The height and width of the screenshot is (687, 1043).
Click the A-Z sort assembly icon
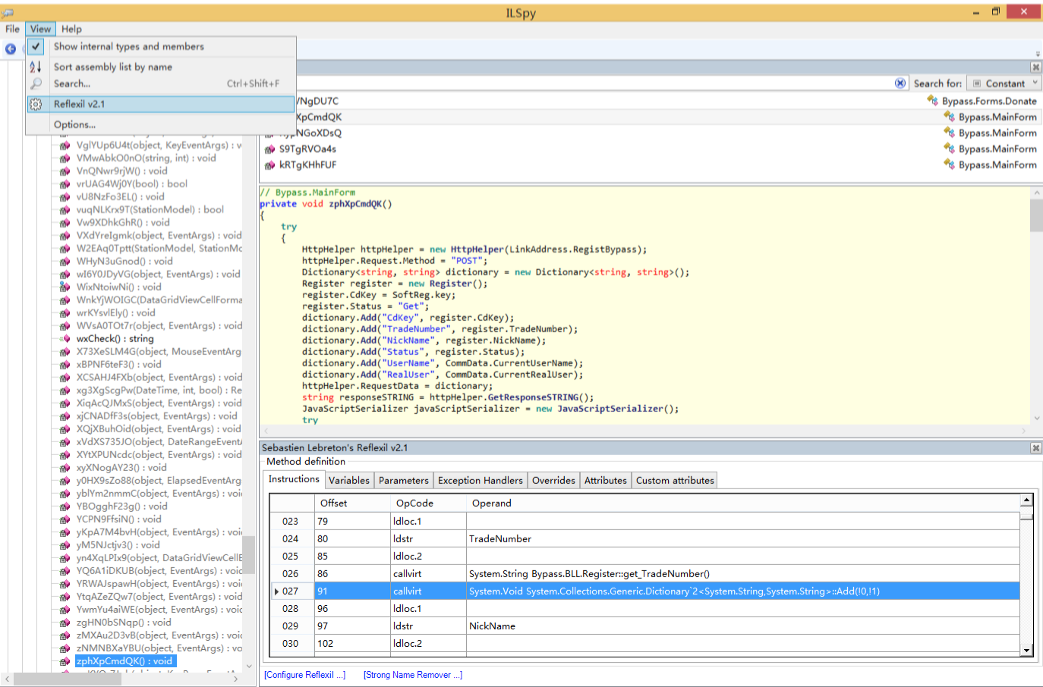pos(36,67)
